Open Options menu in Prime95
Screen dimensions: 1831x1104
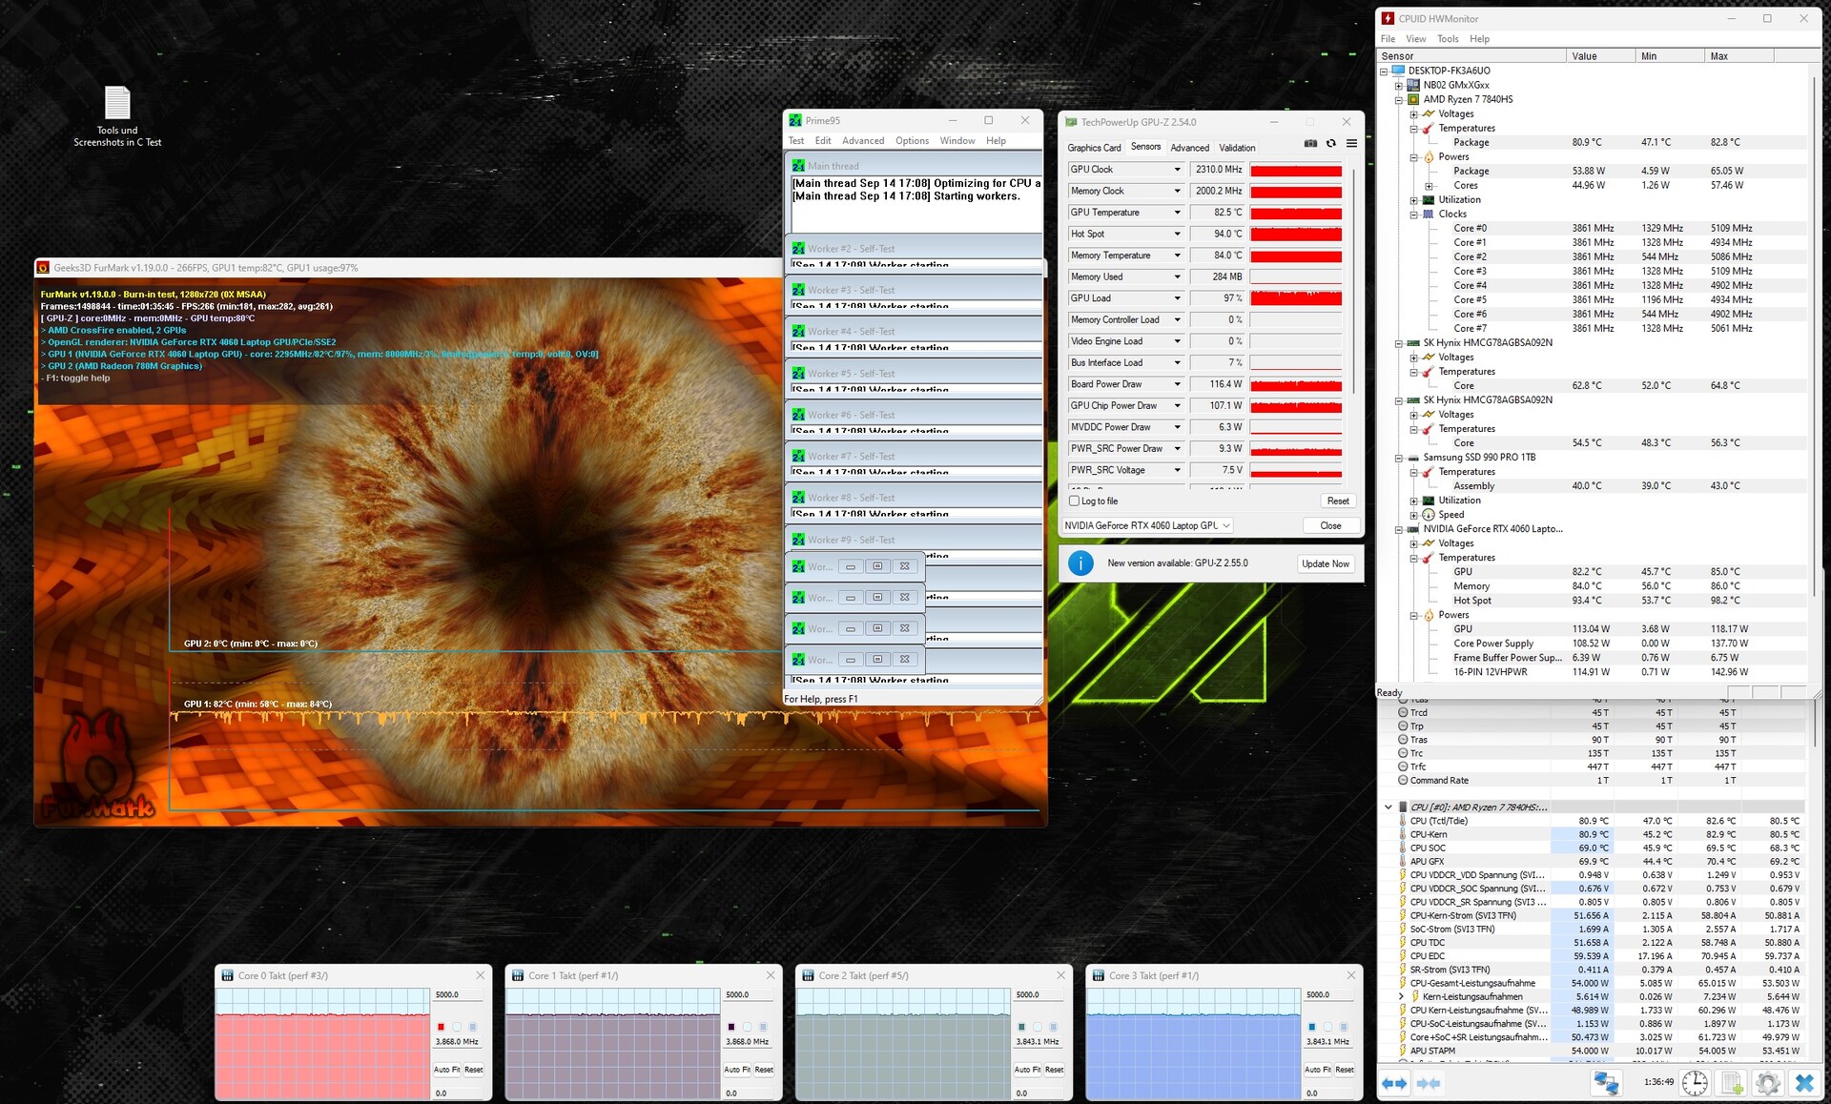pos(912,140)
